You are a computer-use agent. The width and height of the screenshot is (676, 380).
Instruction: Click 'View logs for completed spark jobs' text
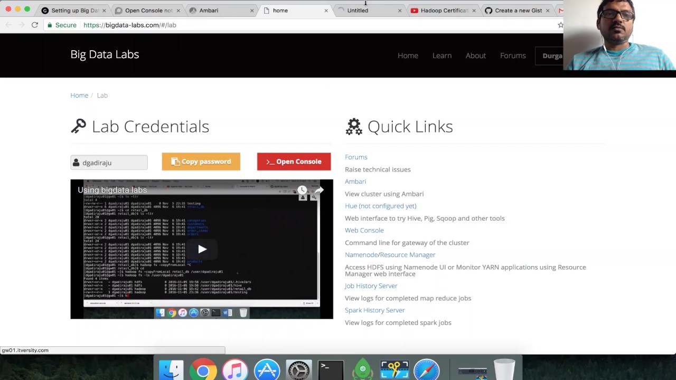coord(398,322)
